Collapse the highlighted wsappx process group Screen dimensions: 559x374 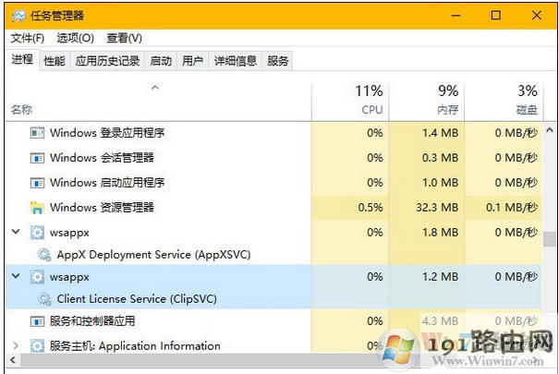pos(15,276)
